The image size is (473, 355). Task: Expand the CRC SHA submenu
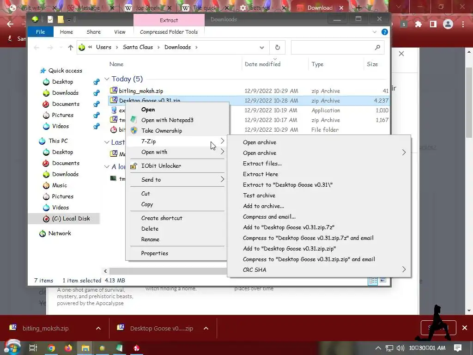[x=319, y=270]
